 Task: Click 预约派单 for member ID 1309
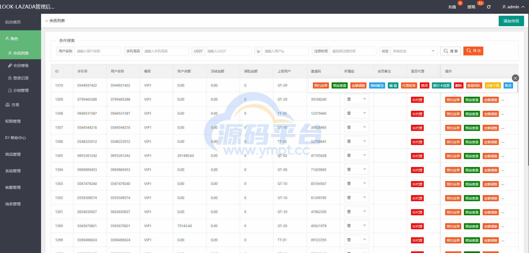(x=453, y=100)
